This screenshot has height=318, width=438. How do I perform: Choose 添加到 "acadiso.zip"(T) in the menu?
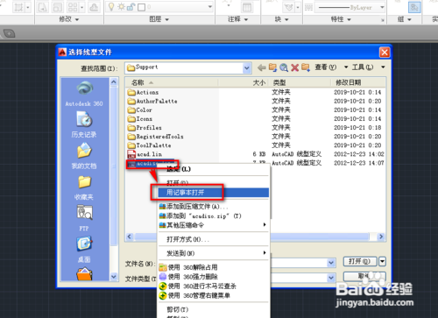[x=213, y=216]
